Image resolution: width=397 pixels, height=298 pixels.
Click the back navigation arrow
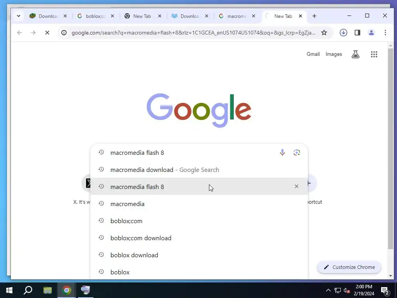click(19, 33)
